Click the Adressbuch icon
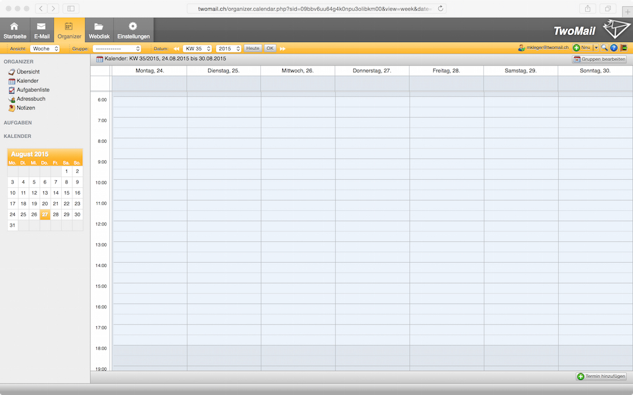This screenshot has height=395, width=633. 12,99
